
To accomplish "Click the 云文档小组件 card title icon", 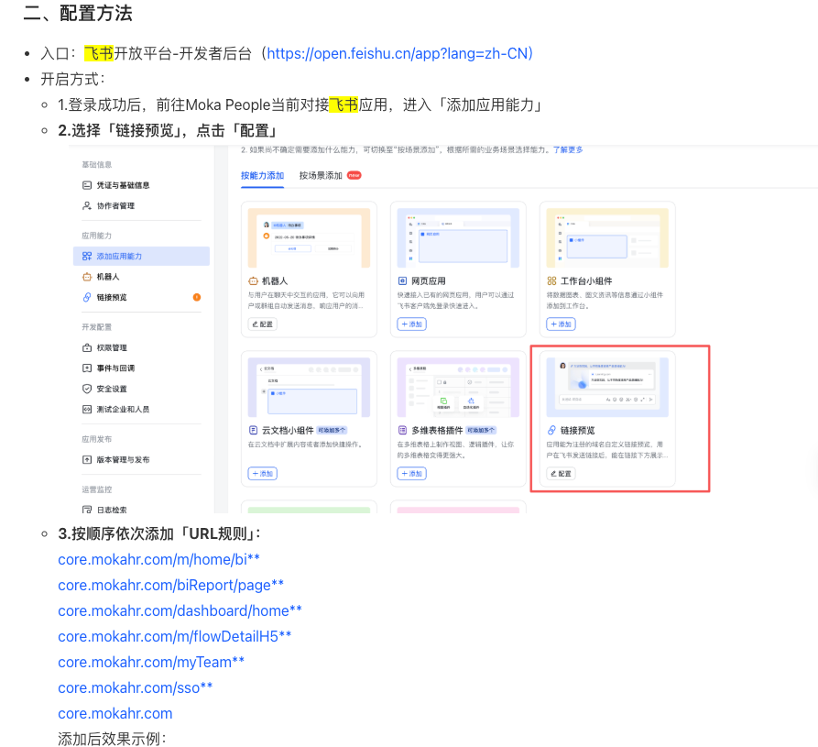I will coord(253,430).
